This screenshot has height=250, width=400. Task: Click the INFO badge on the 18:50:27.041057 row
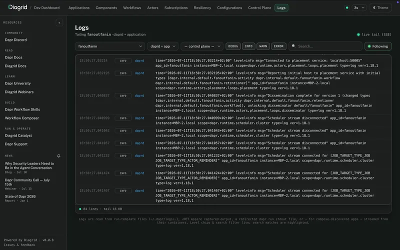tap(123, 143)
